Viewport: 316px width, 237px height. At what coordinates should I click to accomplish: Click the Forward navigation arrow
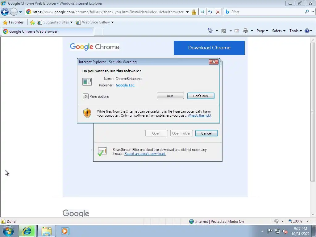[14, 12]
